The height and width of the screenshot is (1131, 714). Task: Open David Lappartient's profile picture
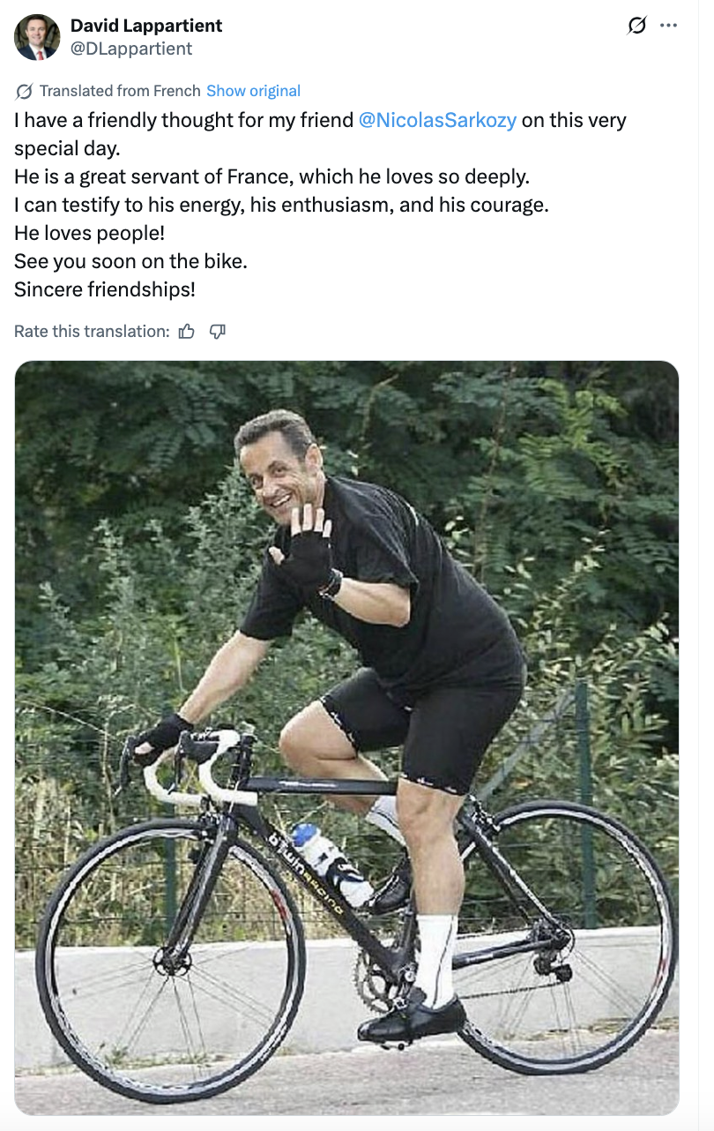pos(37,37)
